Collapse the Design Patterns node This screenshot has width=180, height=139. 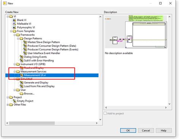pos(18,38)
